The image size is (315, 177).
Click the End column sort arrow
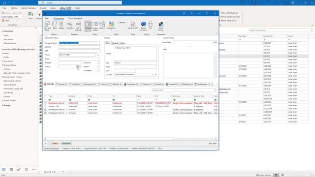point(171,96)
